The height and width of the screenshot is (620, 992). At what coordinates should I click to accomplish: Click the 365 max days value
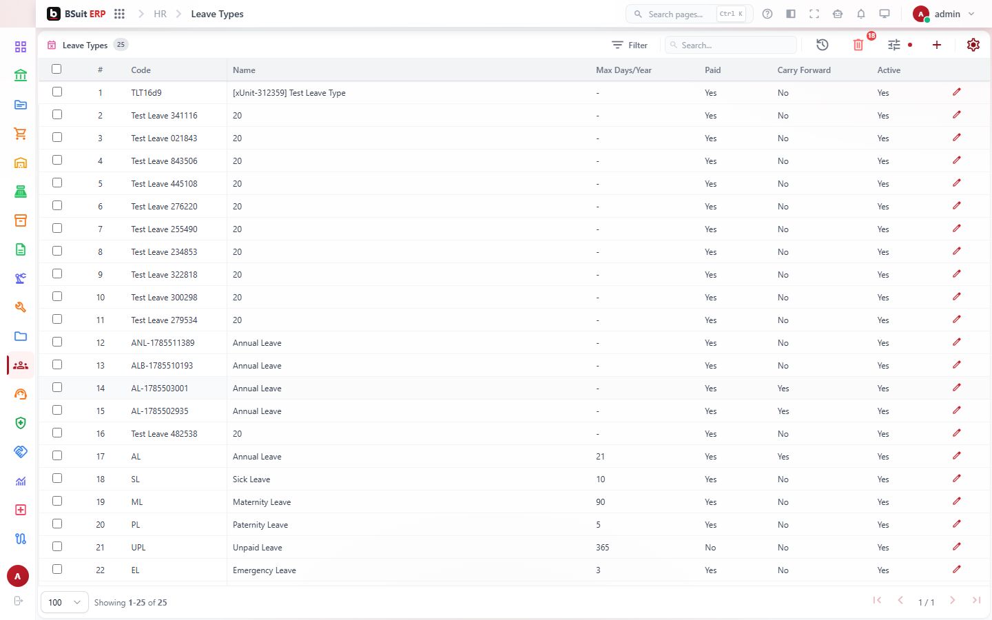point(603,548)
